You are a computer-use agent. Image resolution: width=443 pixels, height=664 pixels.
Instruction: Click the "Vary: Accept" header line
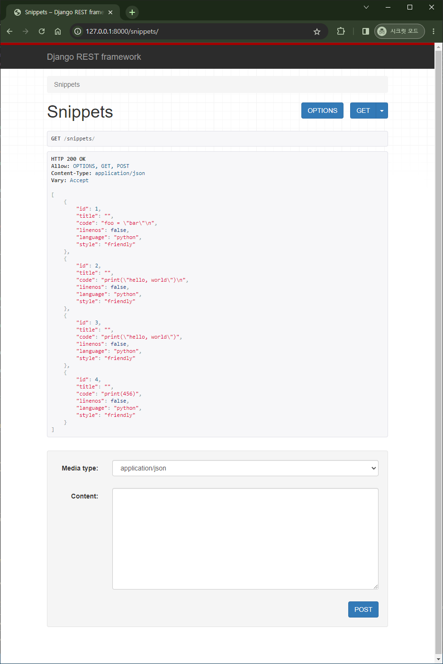pyautogui.click(x=70, y=180)
